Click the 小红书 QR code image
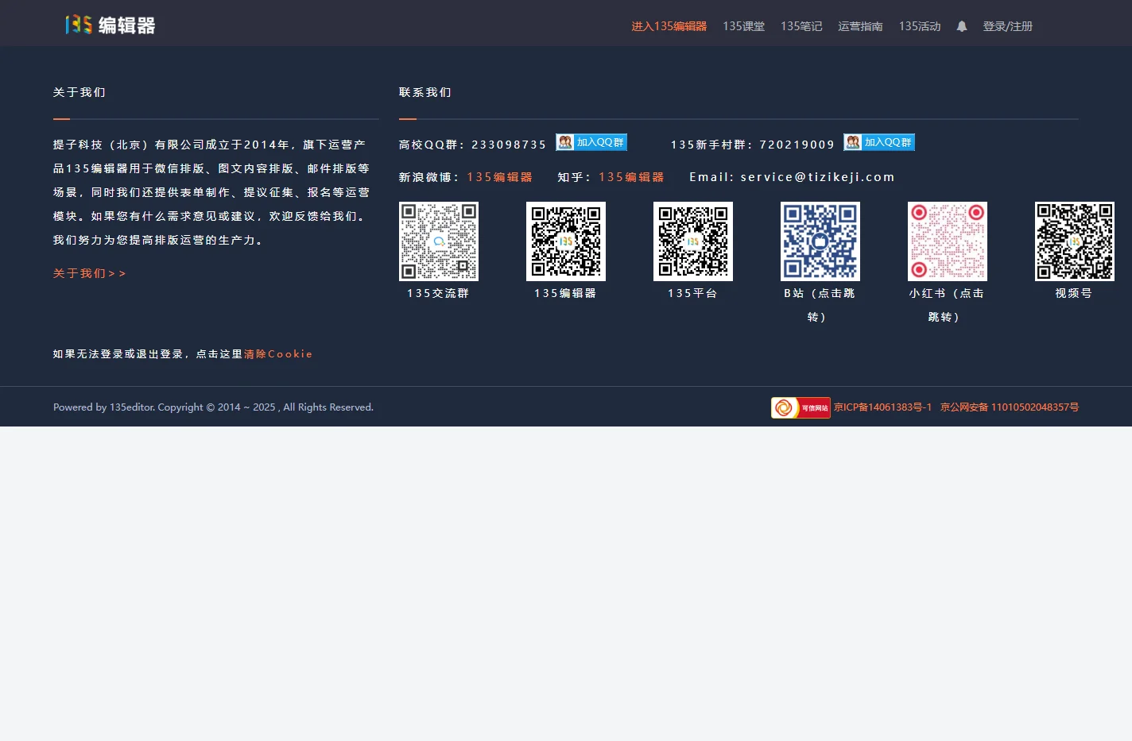 pos(948,241)
